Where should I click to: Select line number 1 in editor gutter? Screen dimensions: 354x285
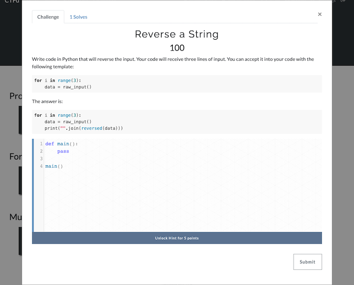[x=41, y=144]
